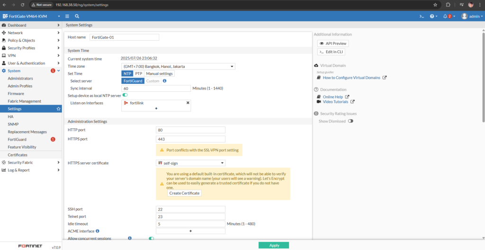Viewport: 485px width, 250px height.
Task: Add Settings to favorites star icon
Action: tap(58, 109)
